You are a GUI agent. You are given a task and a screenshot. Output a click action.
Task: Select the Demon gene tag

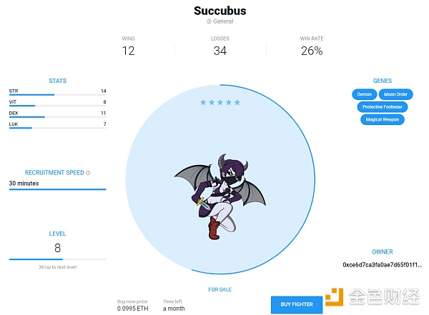[x=365, y=94]
